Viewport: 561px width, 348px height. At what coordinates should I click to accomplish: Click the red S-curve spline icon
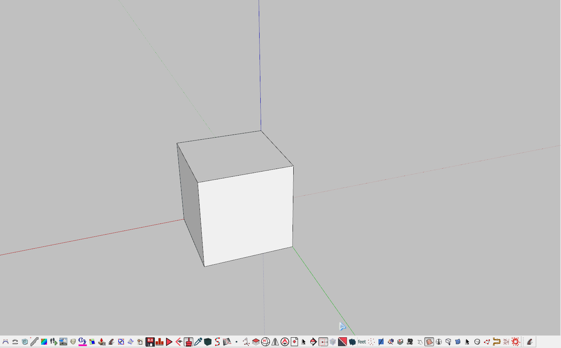[217, 342]
